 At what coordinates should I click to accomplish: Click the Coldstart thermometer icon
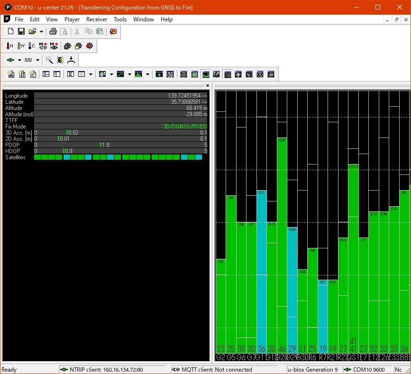(x=32, y=46)
